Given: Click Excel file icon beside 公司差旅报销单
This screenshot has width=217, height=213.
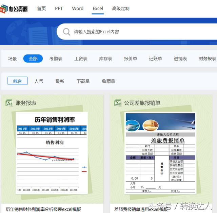Looking at the screenshot, I should tap(118, 103).
